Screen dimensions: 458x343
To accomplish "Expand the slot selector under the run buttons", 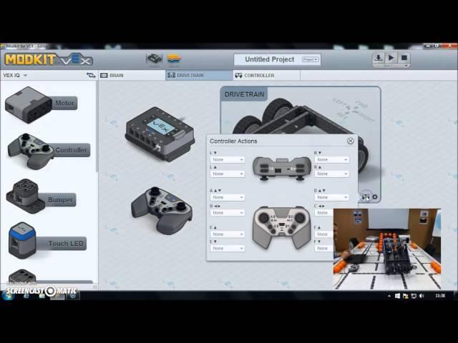I will click(x=391, y=66).
